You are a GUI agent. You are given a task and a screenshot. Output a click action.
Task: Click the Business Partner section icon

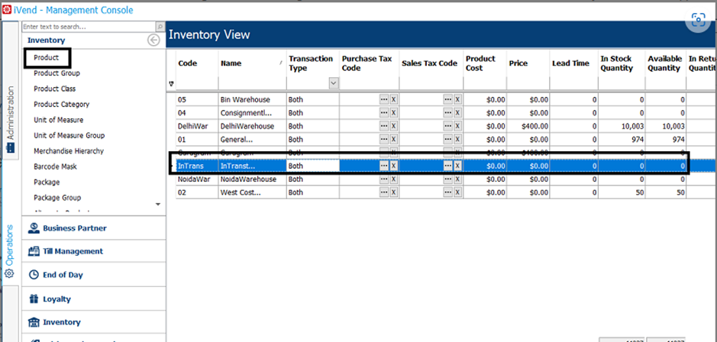tap(34, 227)
